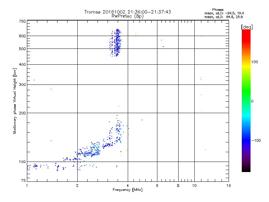Click the colorbar tick label '-100'

(x=256, y=140)
